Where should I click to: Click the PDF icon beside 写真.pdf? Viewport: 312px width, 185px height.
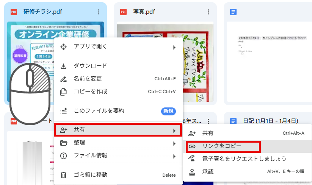click(x=123, y=12)
